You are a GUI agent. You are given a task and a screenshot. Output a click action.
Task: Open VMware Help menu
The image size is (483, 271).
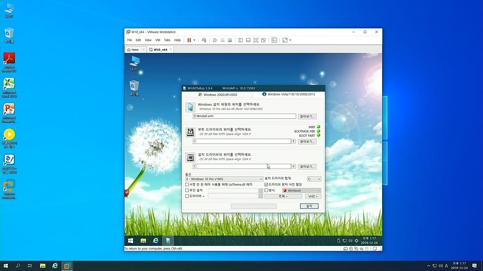pos(177,40)
